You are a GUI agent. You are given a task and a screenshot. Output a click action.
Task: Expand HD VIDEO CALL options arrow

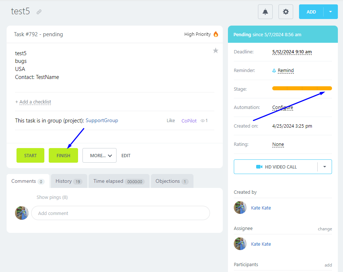click(324, 167)
